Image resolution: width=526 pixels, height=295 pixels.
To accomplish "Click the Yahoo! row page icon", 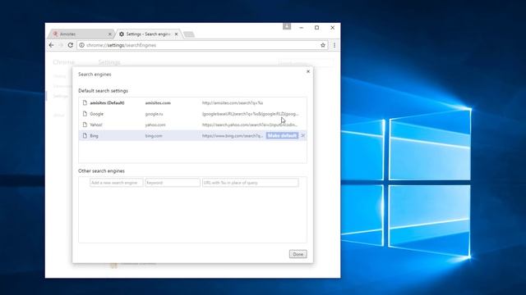I will click(x=85, y=125).
